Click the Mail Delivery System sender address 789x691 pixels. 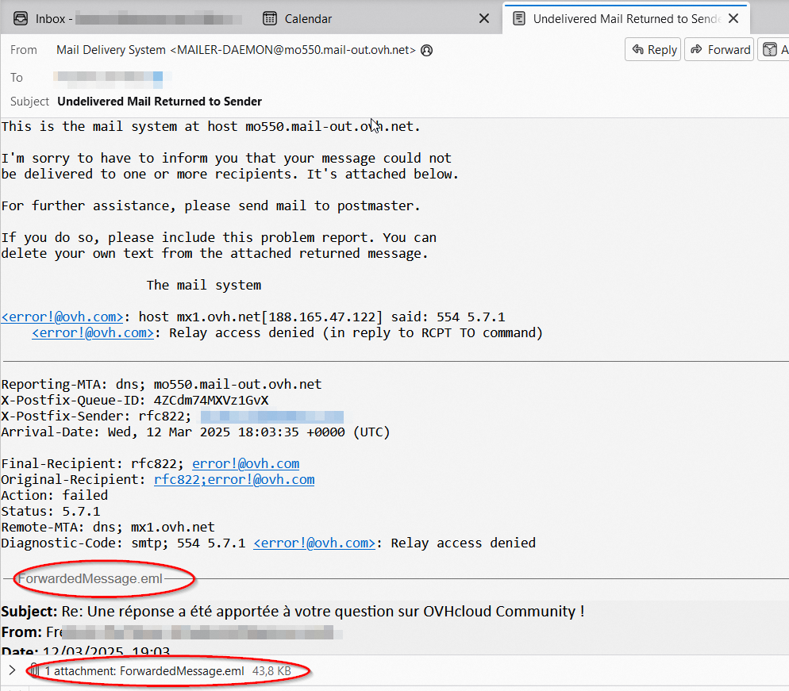(x=236, y=50)
